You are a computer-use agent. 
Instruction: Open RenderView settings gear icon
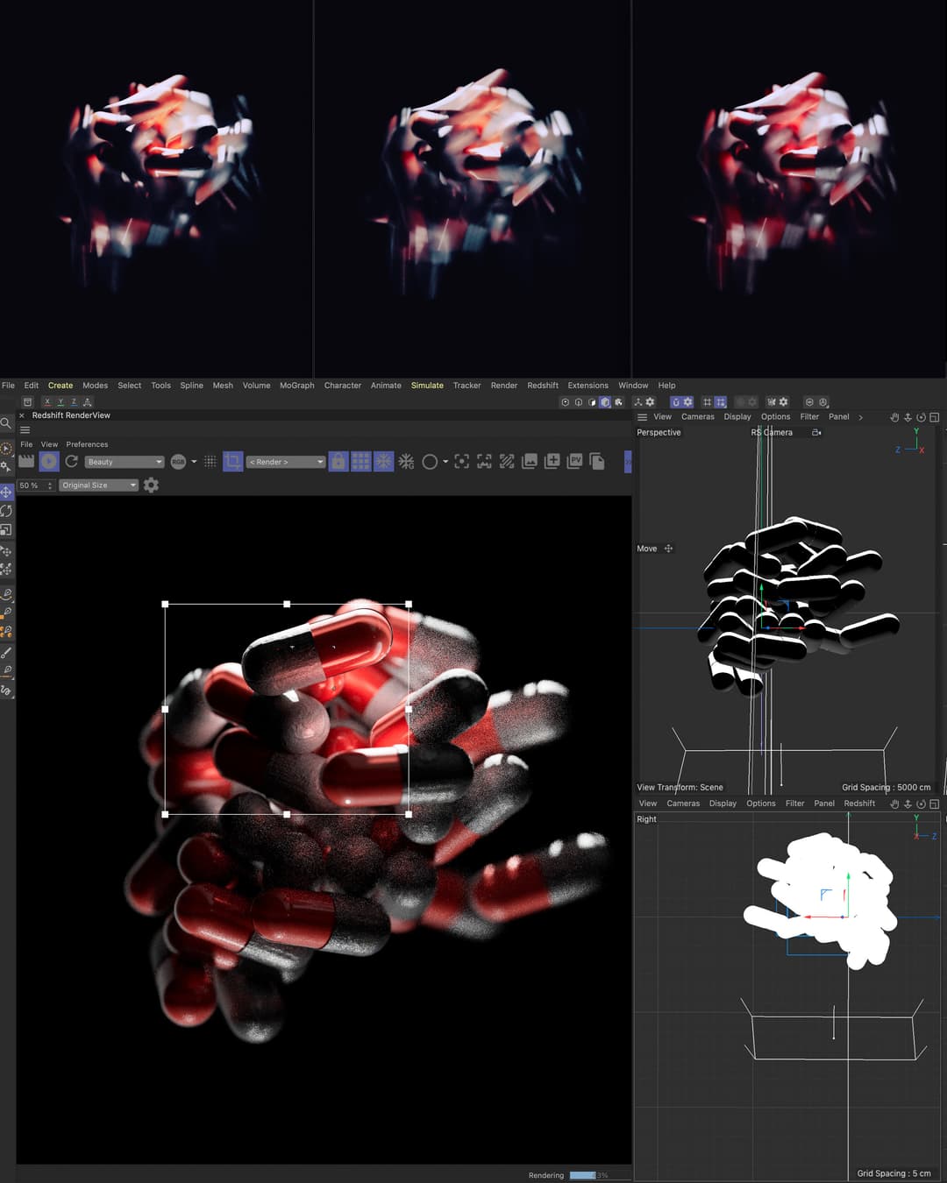point(151,485)
